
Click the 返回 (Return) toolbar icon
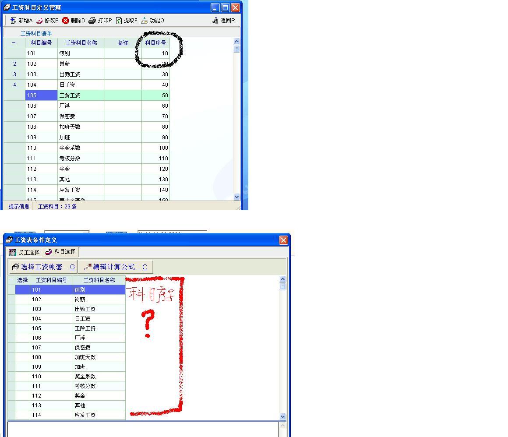click(x=215, y=21)
